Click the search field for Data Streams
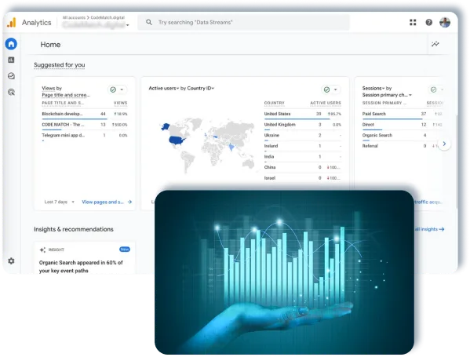Image resolution: width=470 pixels, height=357 pixels. point(243,23)
